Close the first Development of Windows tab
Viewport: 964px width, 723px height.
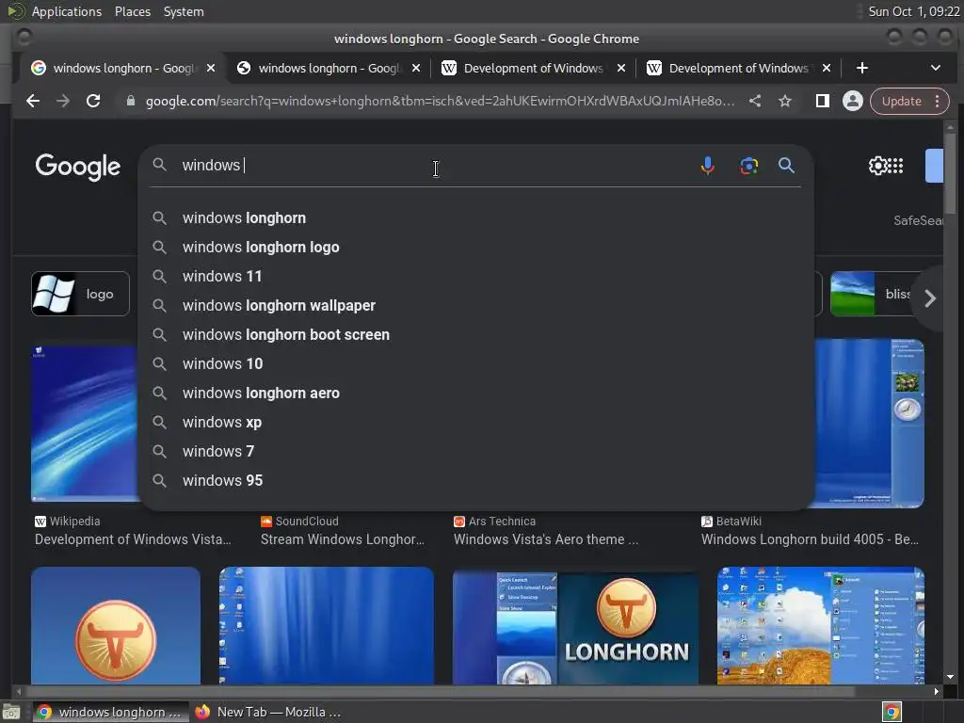pyautogui.click(x=621, y=68)
